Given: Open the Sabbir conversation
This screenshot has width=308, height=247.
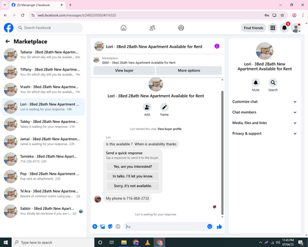Looking at the screenshot, I should coord(43,211).
